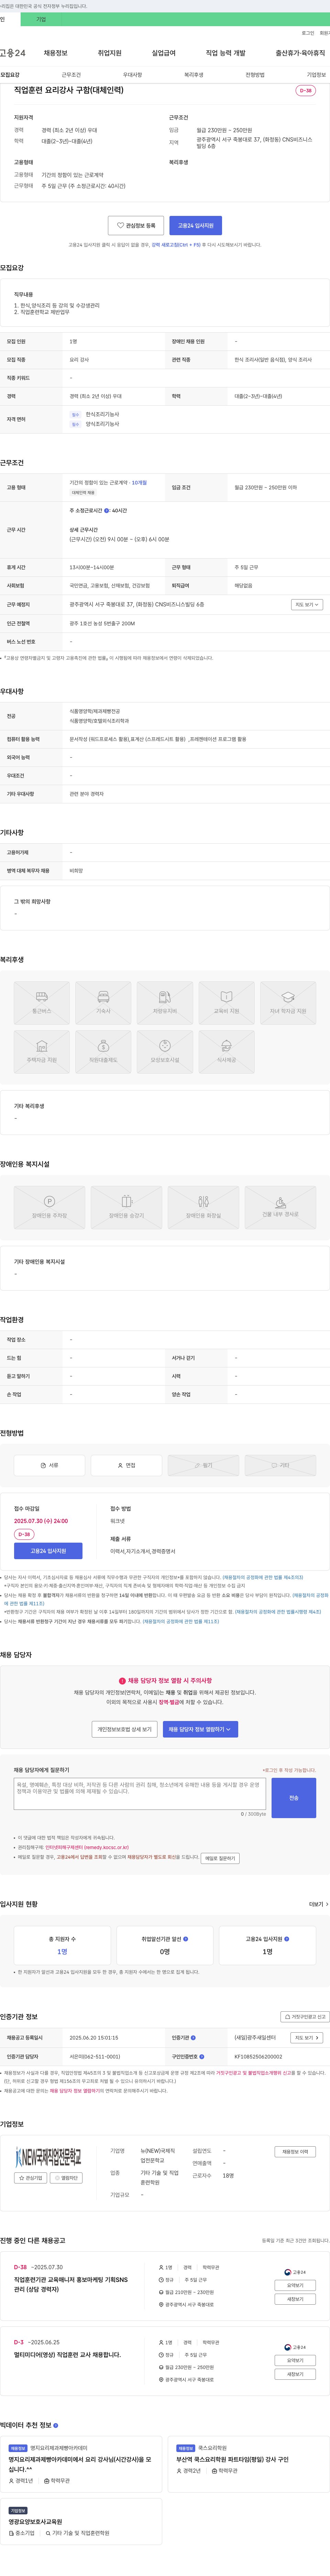The height and width of the screenshot is (2576, 330).
Task: Switch to the 우대사항 section tab
Action: [133, 75]
